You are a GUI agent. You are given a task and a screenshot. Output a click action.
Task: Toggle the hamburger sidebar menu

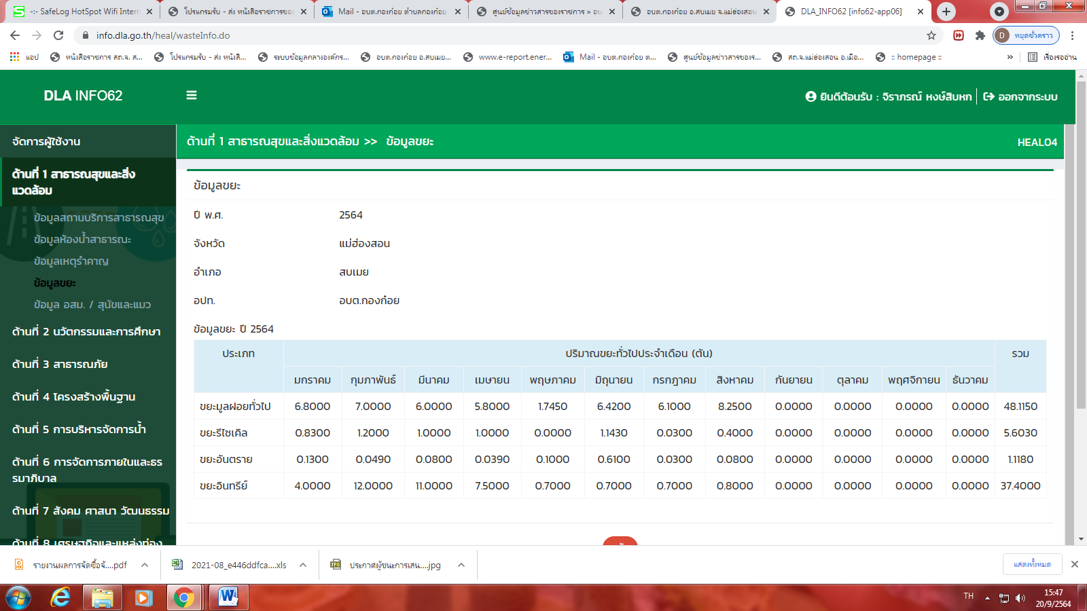click(x=192, y=96)
